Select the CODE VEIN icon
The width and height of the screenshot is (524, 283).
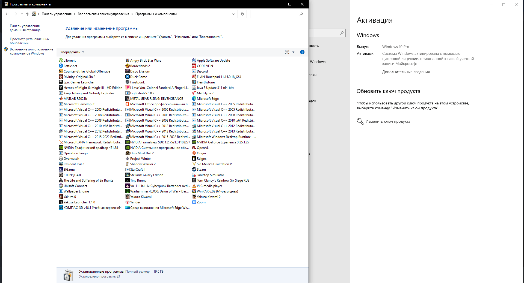coord(194,66)
